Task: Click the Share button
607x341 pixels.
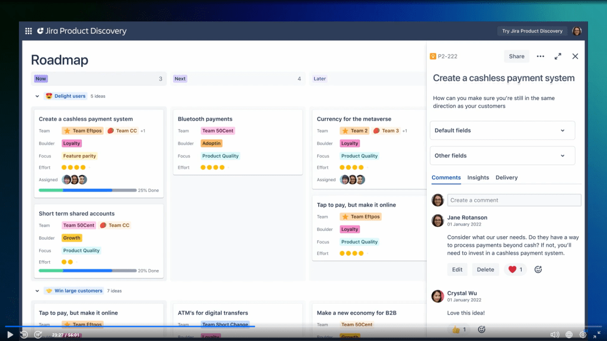Action: [516, 56]
